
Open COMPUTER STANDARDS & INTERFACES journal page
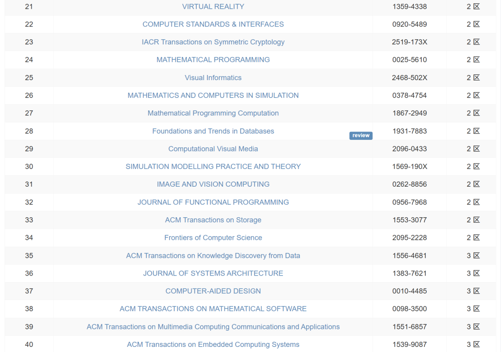(213, 24)
